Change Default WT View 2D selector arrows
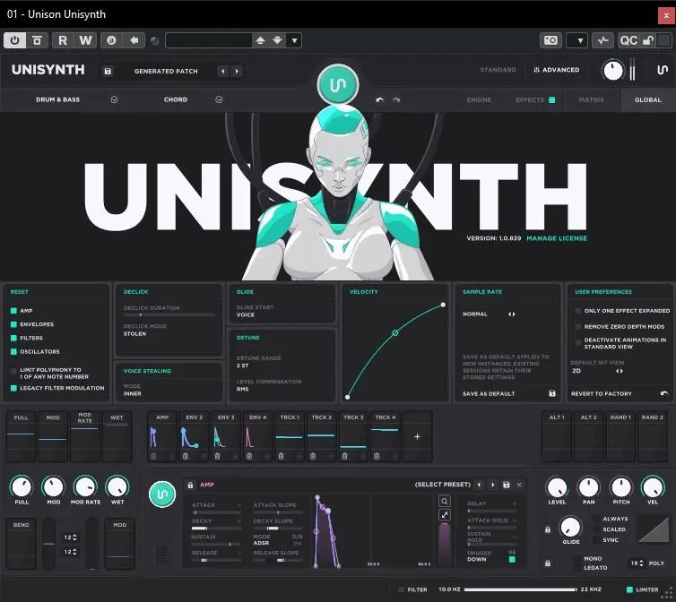The image size is (676, 602). tap(620, 371)
